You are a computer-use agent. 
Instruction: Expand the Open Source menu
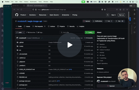(55, 15)
